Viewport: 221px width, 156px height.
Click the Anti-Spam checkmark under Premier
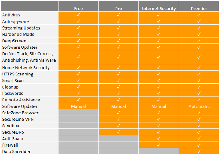[x=199, y=138]
